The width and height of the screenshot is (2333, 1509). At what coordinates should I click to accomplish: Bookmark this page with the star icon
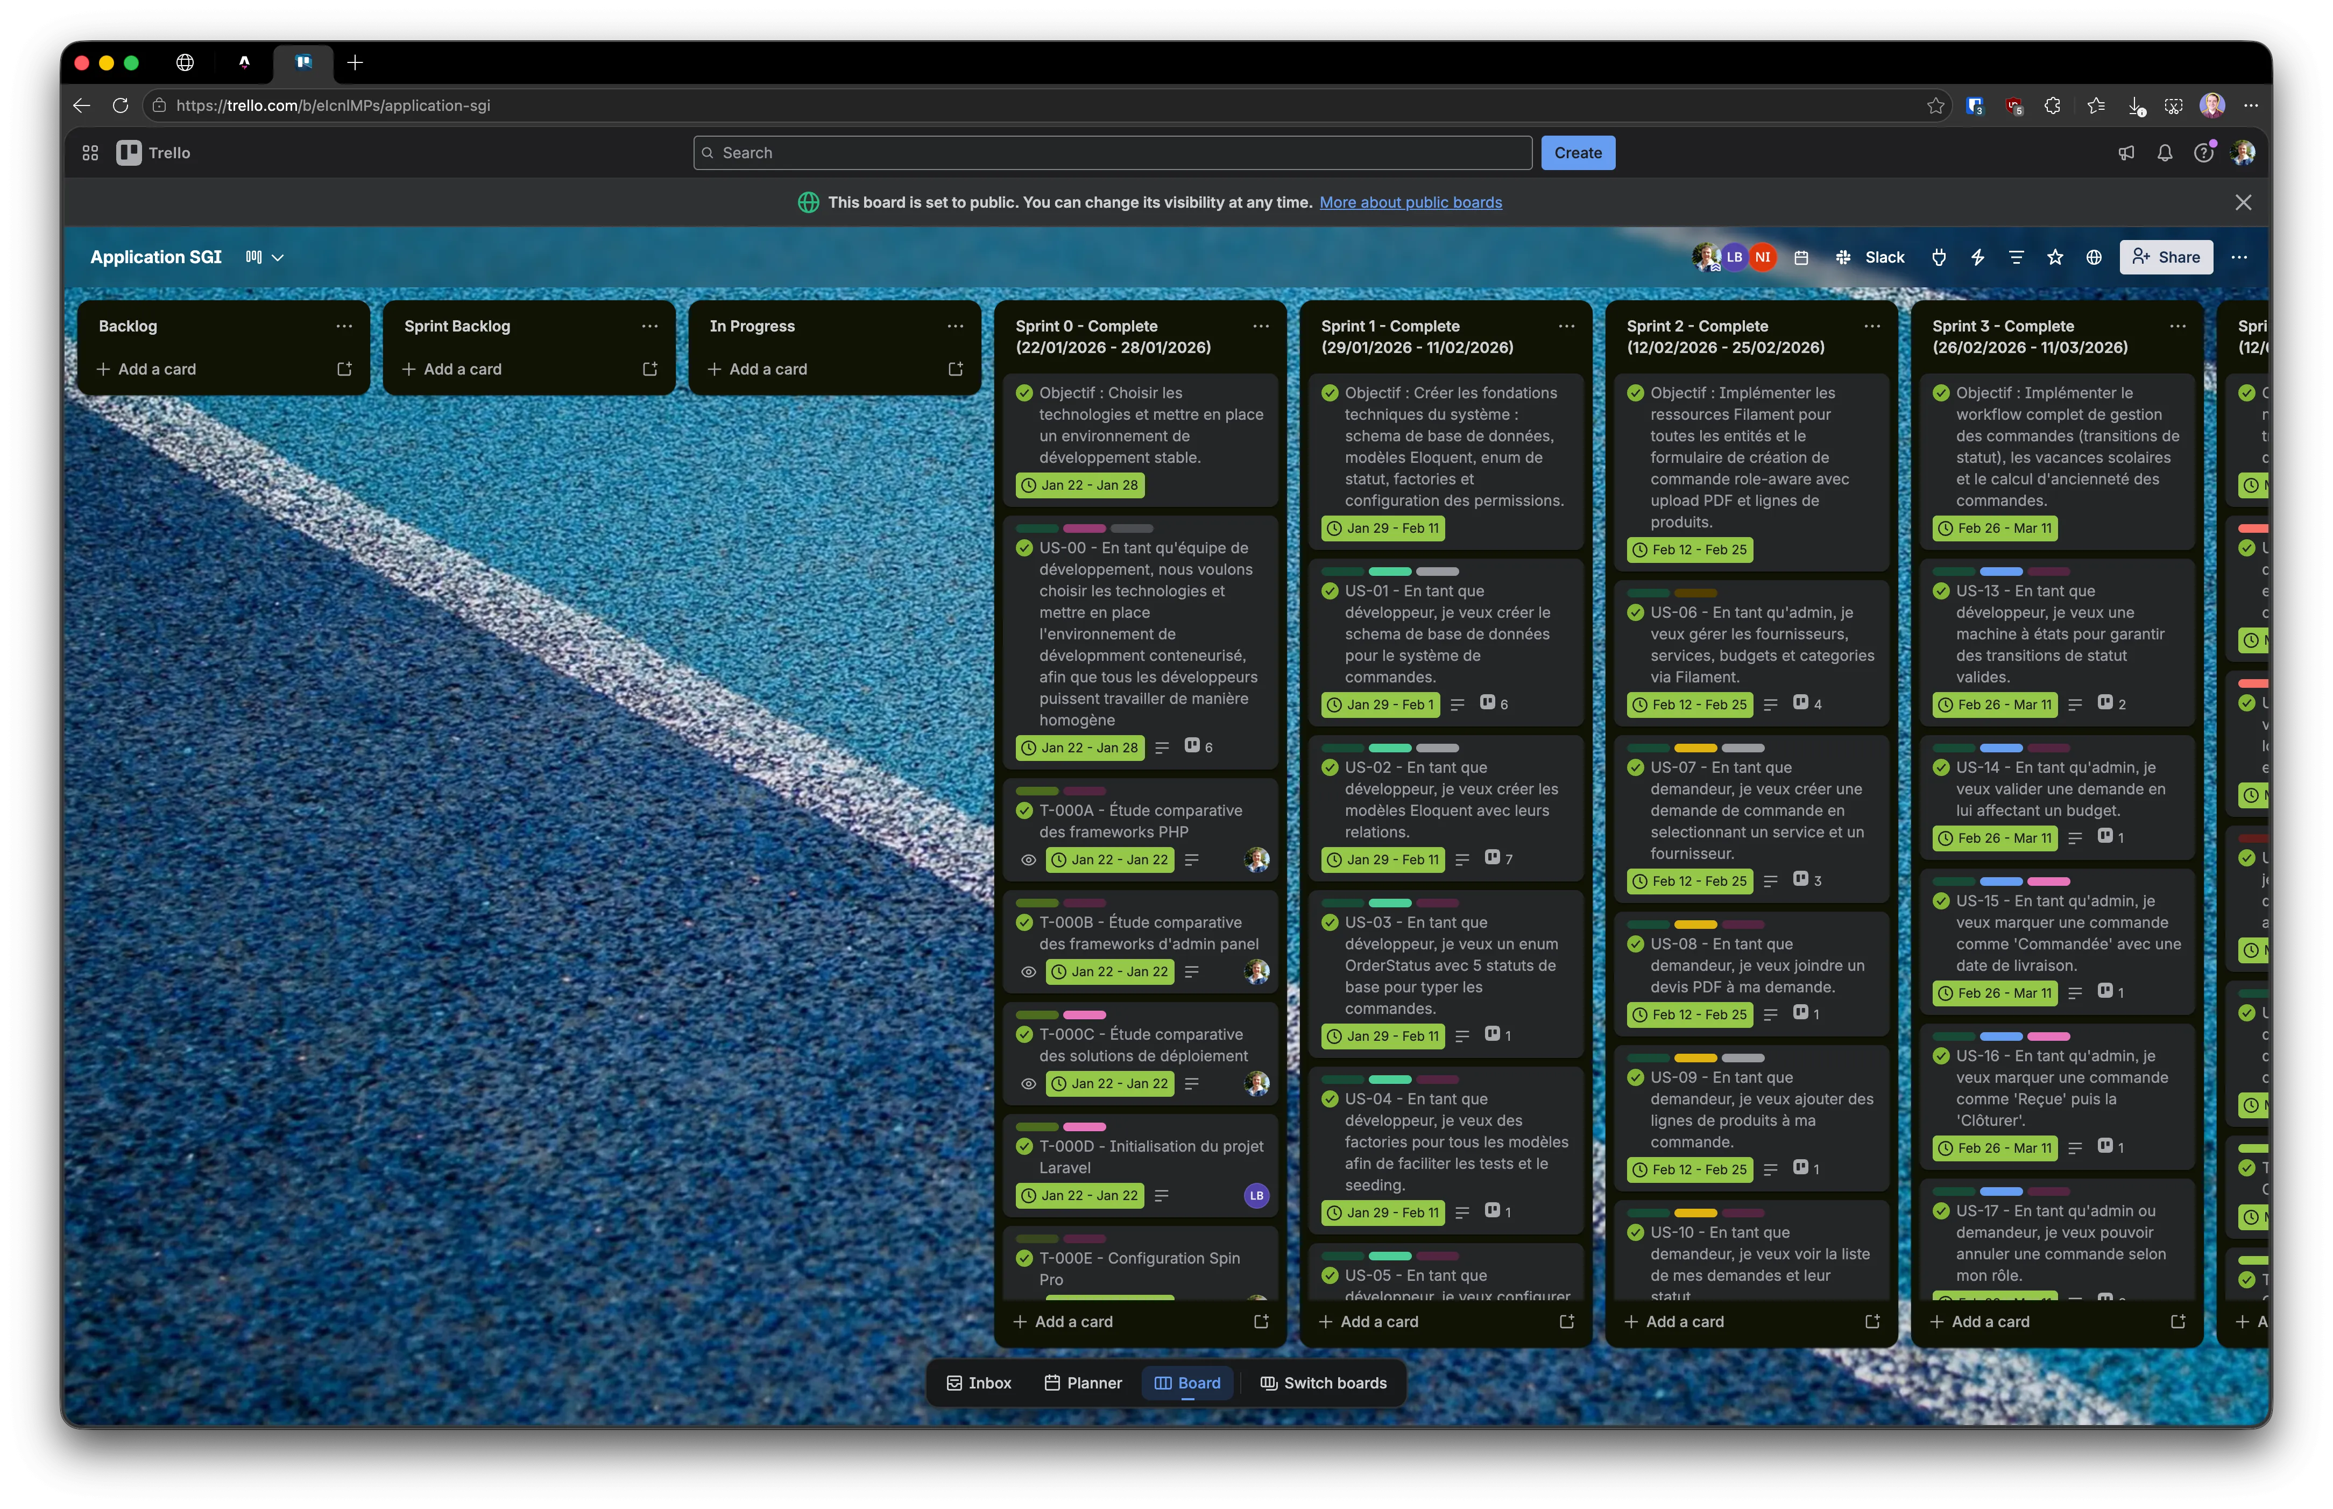click(1935, 106)
